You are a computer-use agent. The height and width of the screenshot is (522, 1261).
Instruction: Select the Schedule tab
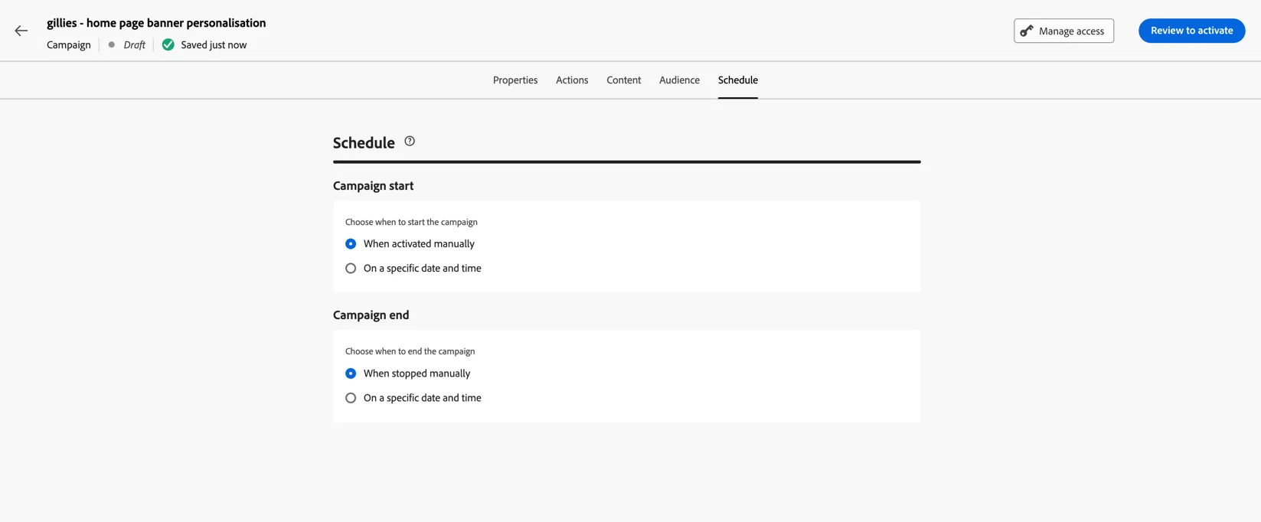tap(738, 80)
